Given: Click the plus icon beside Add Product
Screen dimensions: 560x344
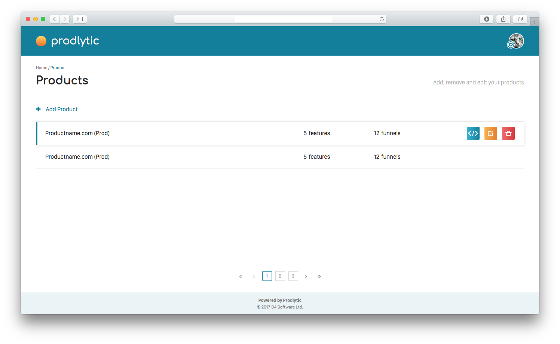Looking at the screenshot, I should click(38, 109).
